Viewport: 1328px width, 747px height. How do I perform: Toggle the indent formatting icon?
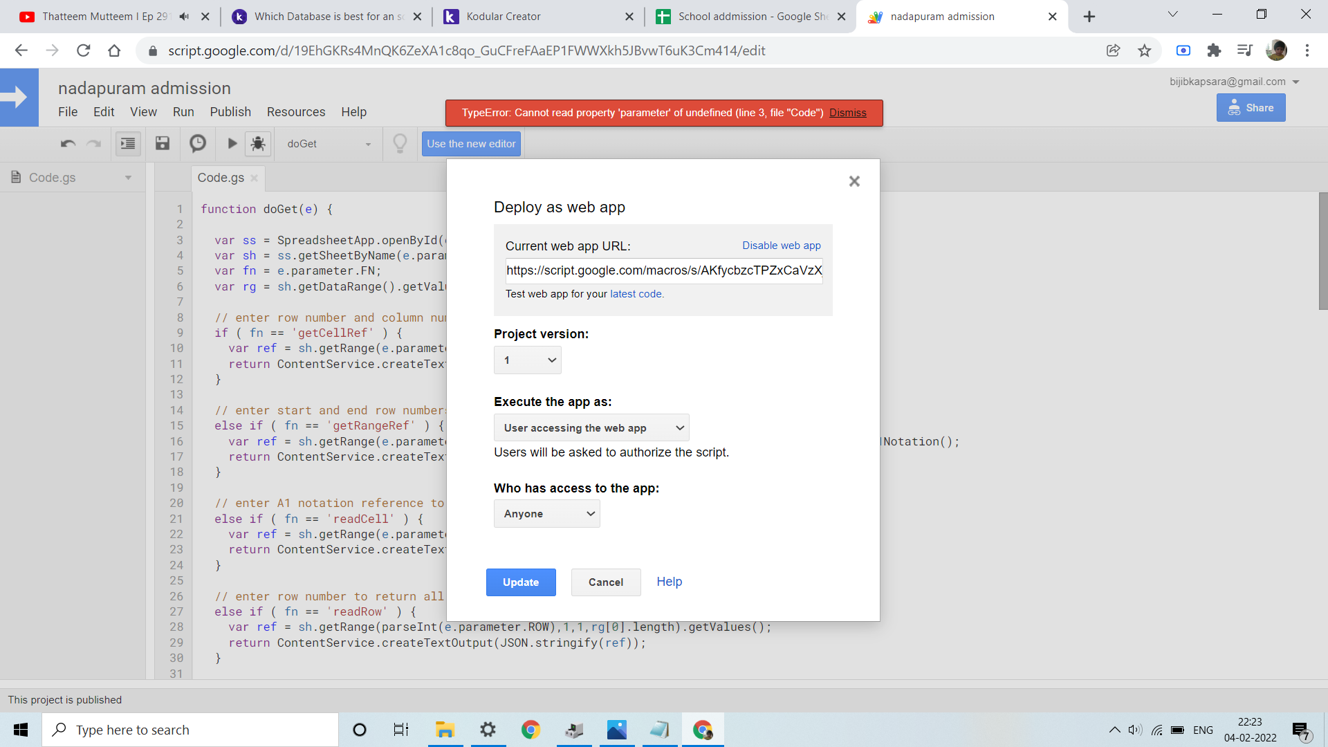click(128, 143)
